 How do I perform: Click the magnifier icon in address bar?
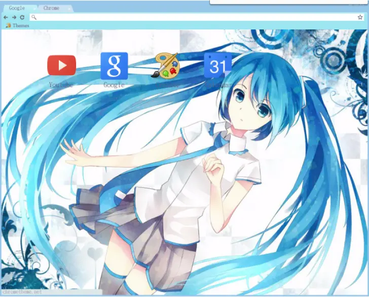click(33, 17)
